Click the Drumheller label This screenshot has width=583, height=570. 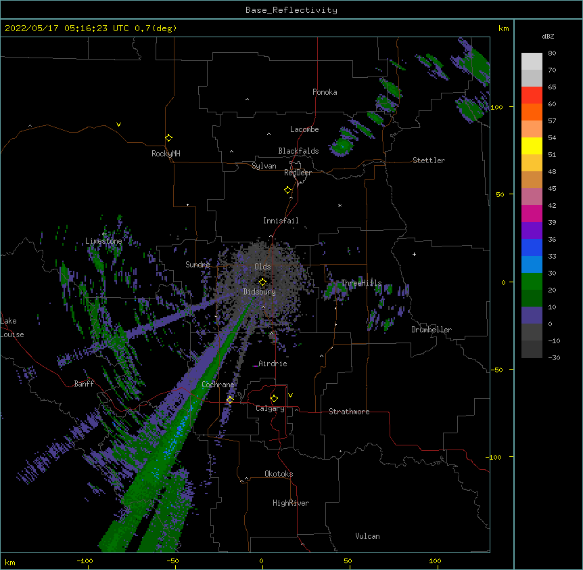(x=432, y=330)
